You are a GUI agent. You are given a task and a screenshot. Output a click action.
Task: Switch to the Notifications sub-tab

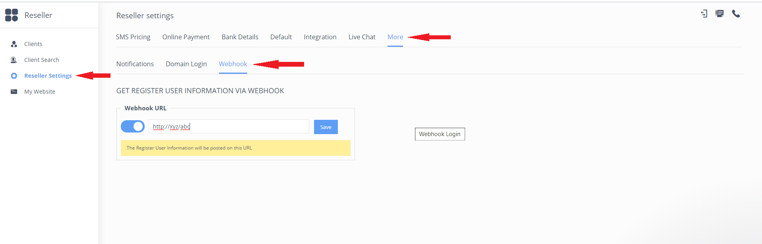tap(135, 64)
